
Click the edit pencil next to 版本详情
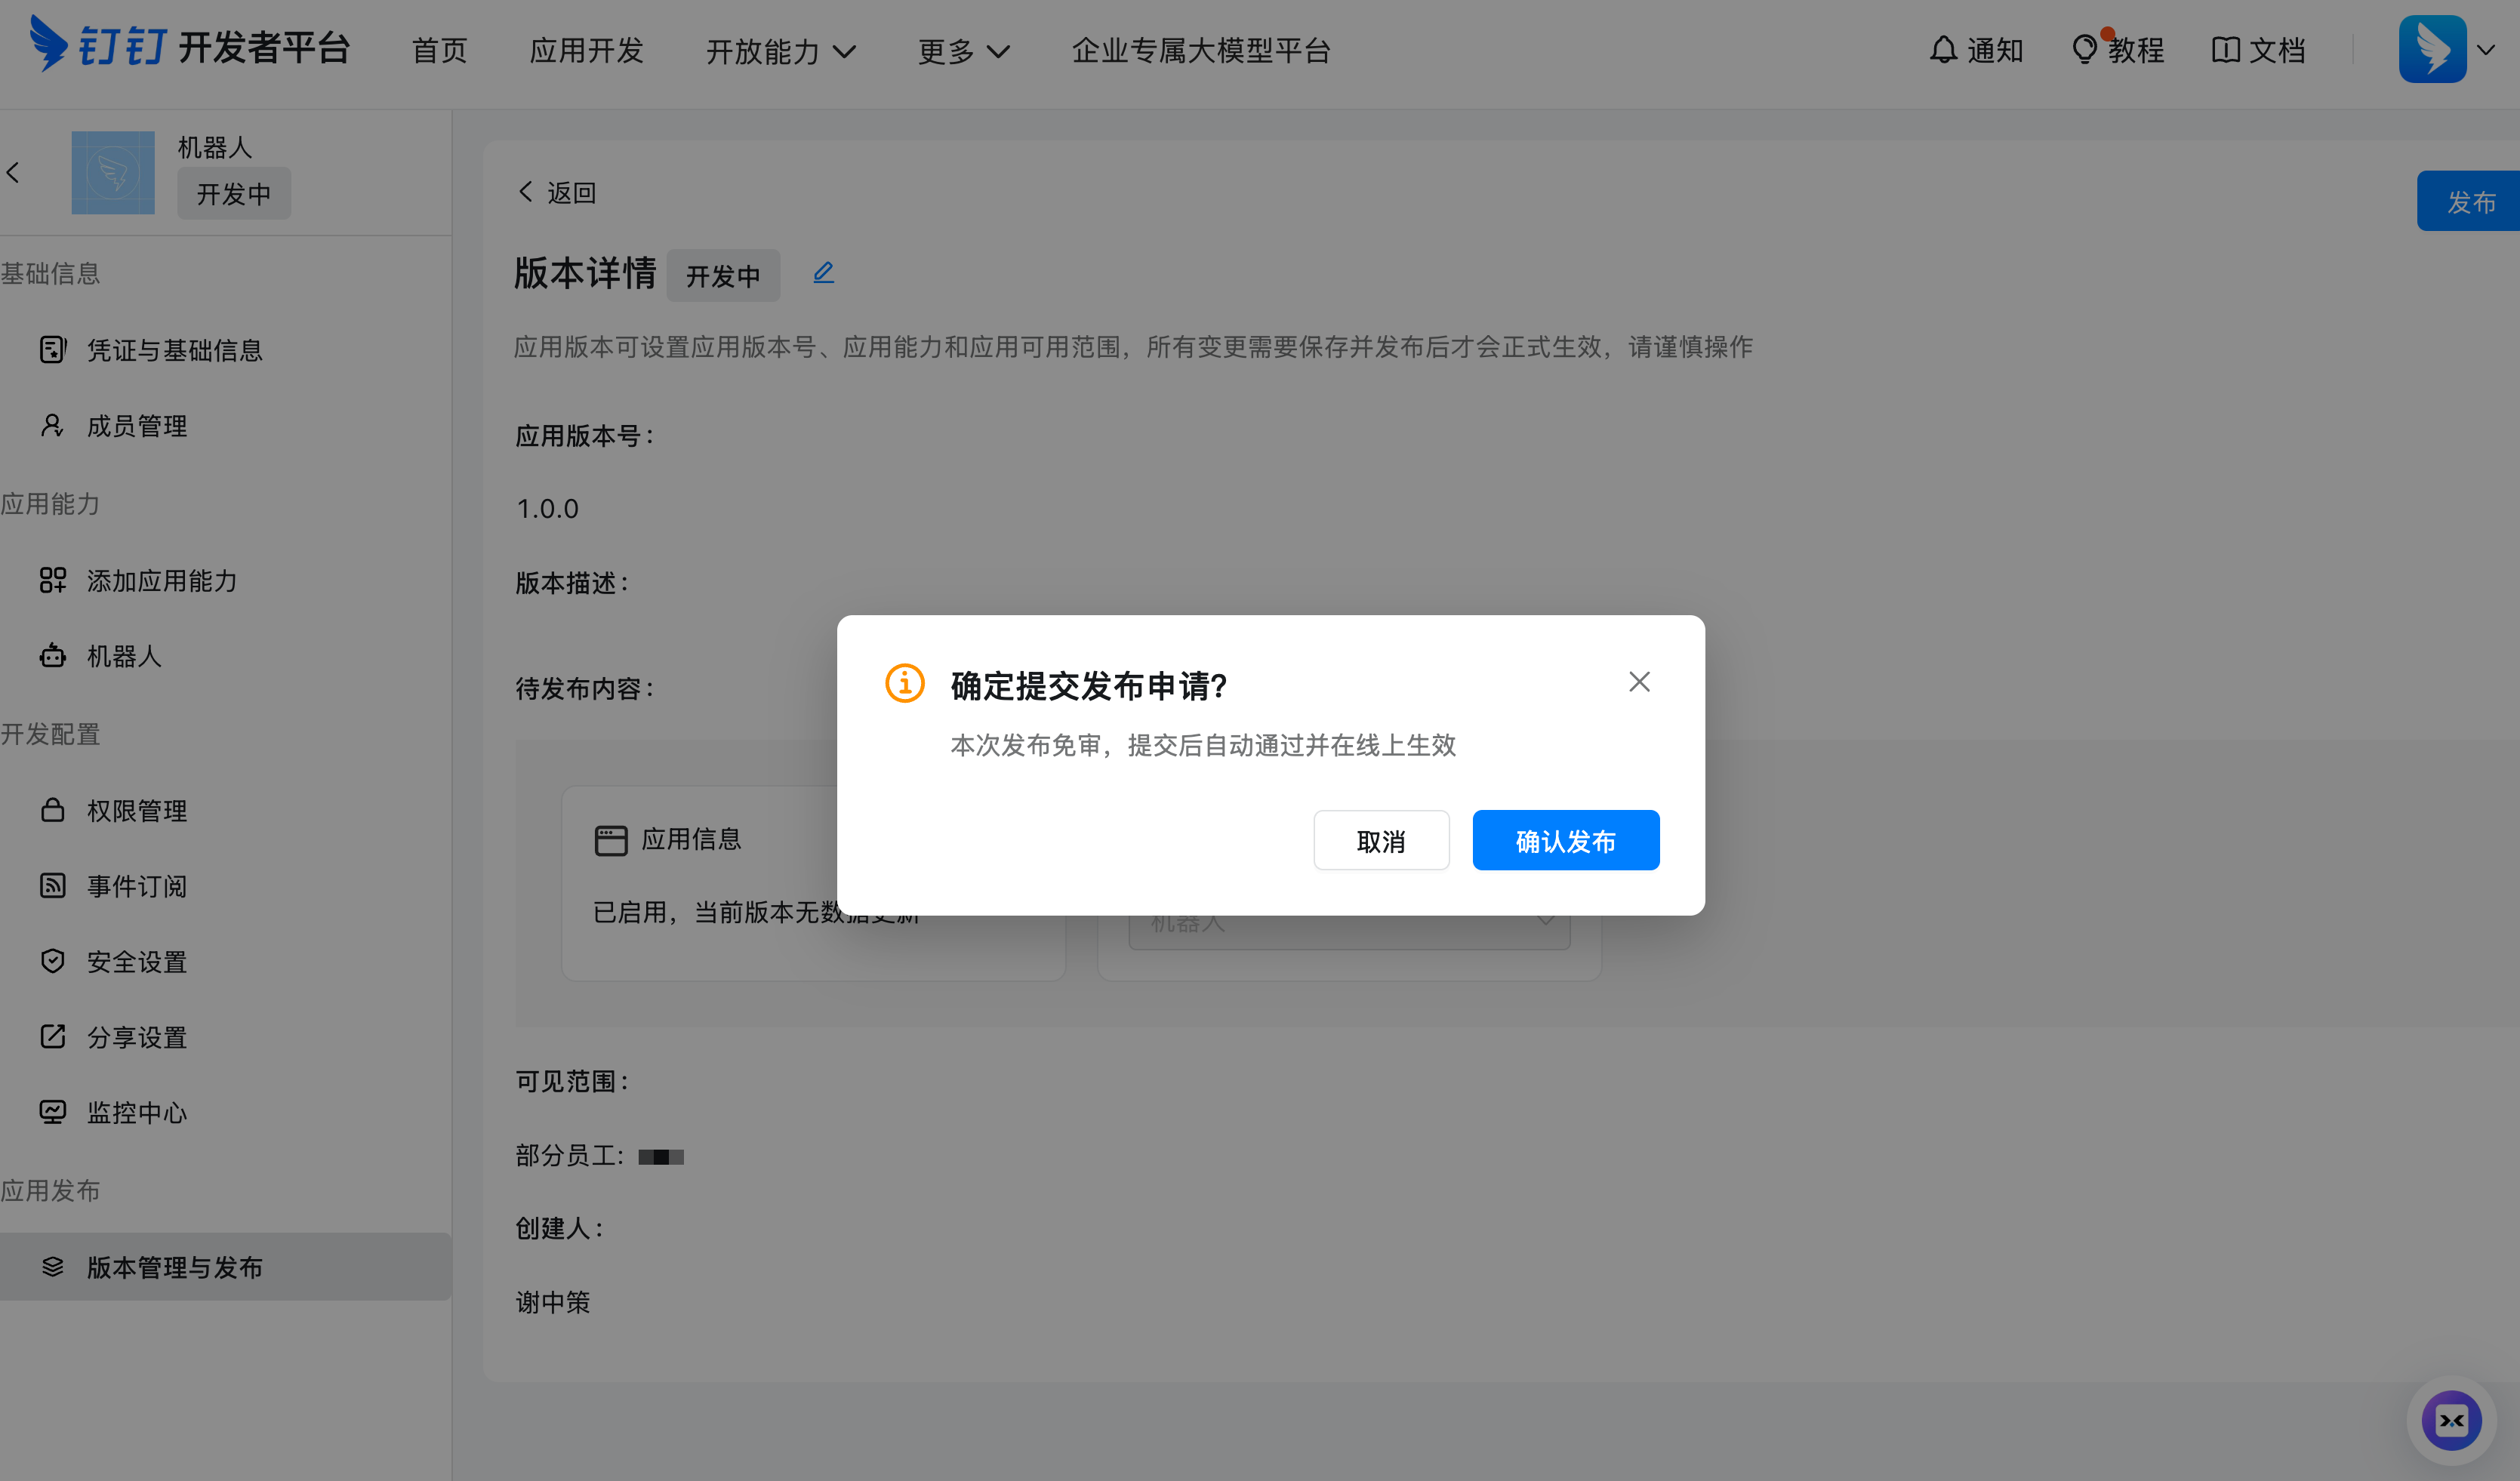823,273
